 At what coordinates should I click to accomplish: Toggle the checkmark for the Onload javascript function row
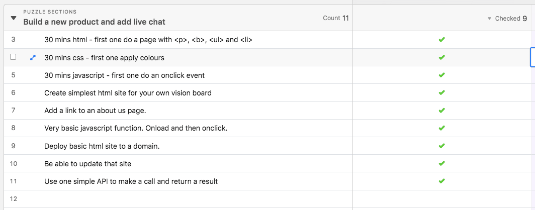pos(441,128)
